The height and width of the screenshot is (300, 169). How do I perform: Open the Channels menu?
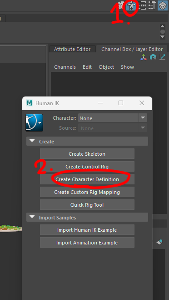click(x=65, y=67)
